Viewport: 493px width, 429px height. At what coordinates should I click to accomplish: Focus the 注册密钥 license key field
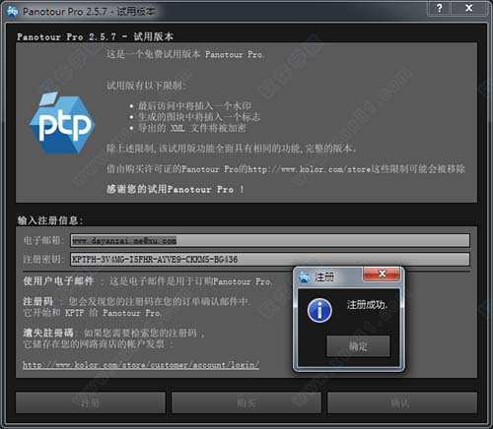(270, 260)
